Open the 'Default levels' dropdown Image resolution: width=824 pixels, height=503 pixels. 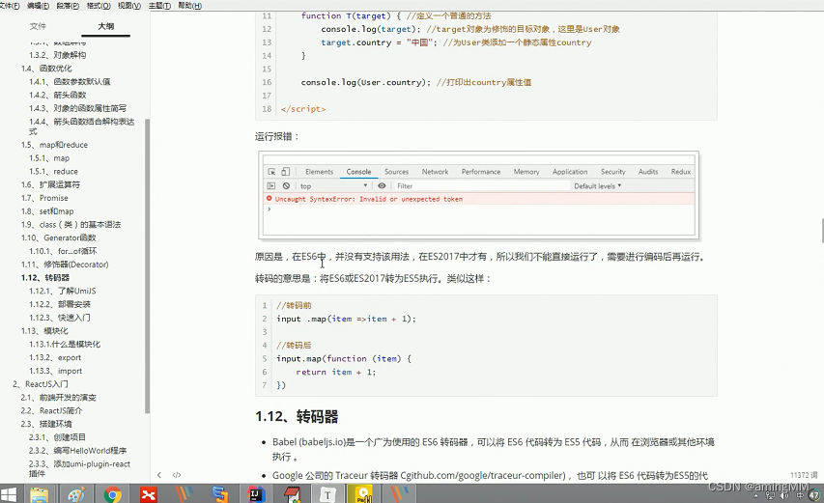(x=598, y=186)
